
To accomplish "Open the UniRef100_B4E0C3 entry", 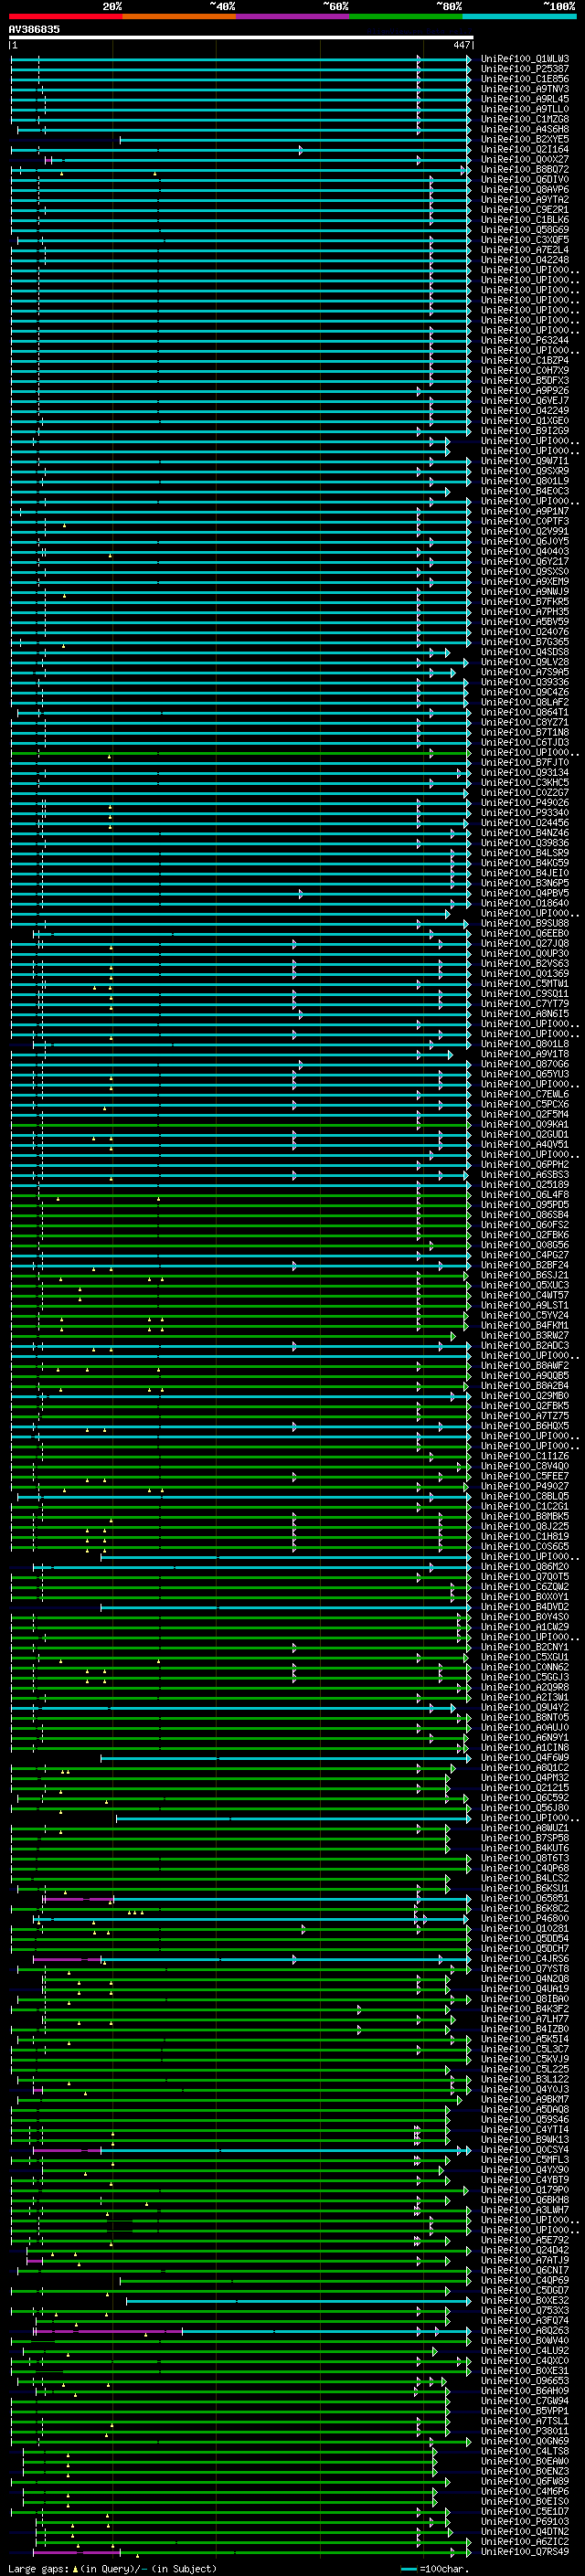I will point(525,491).
